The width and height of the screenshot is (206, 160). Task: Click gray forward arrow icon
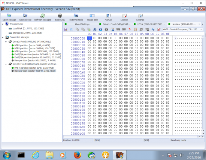click(x=106, y=29)
